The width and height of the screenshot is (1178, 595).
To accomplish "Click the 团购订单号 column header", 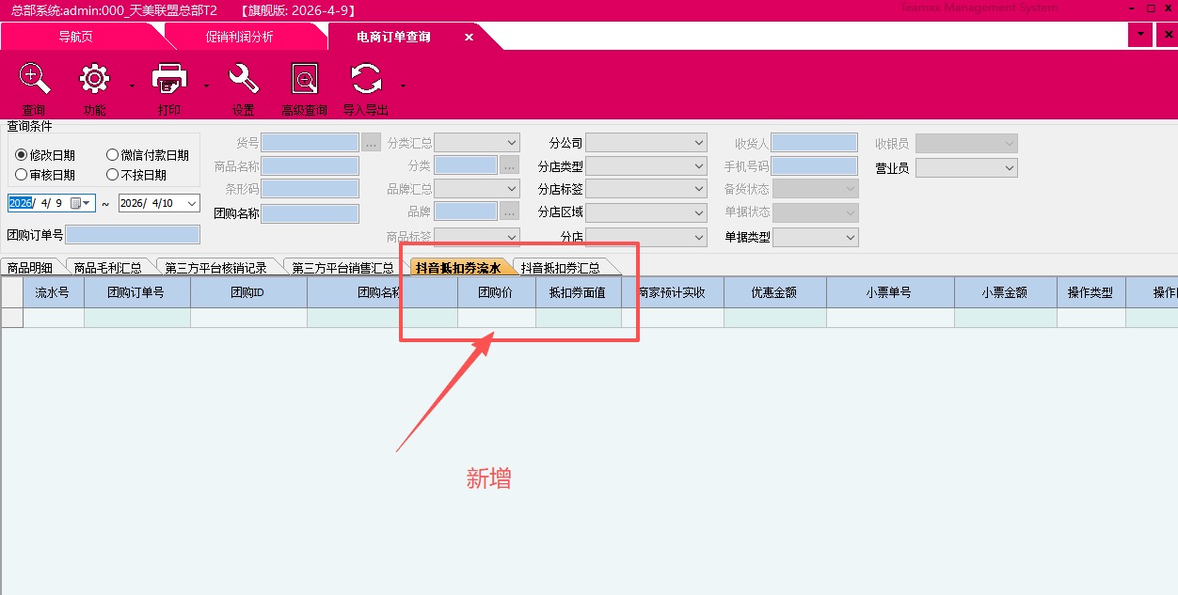I will click(136, 292).
